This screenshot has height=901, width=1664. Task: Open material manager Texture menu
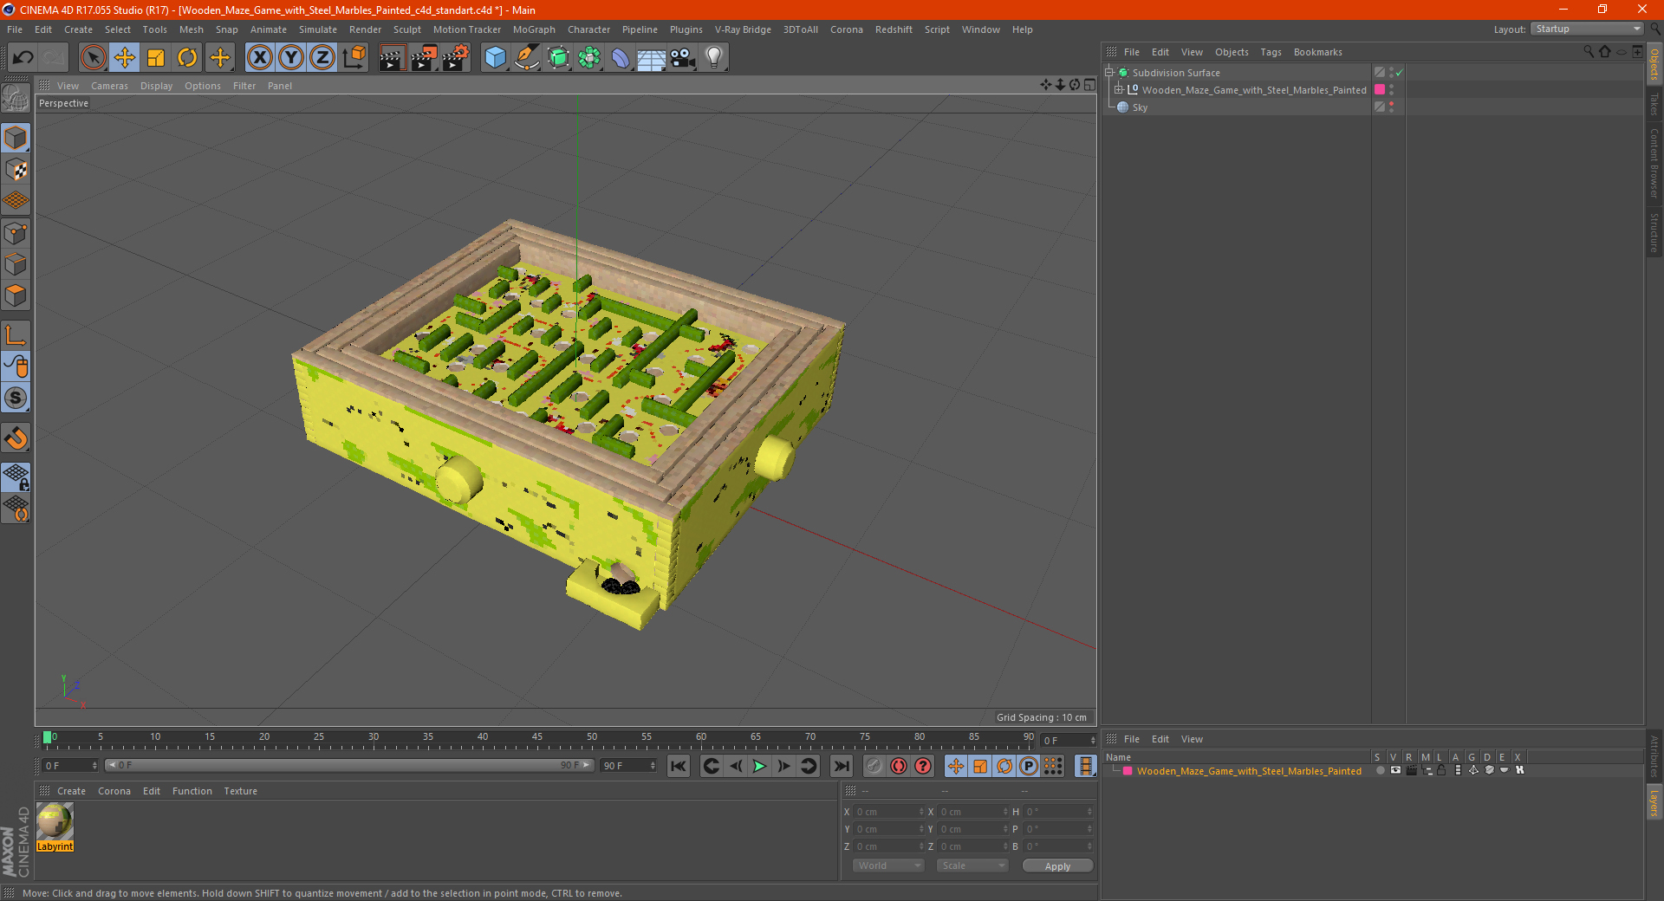point(240,791)
